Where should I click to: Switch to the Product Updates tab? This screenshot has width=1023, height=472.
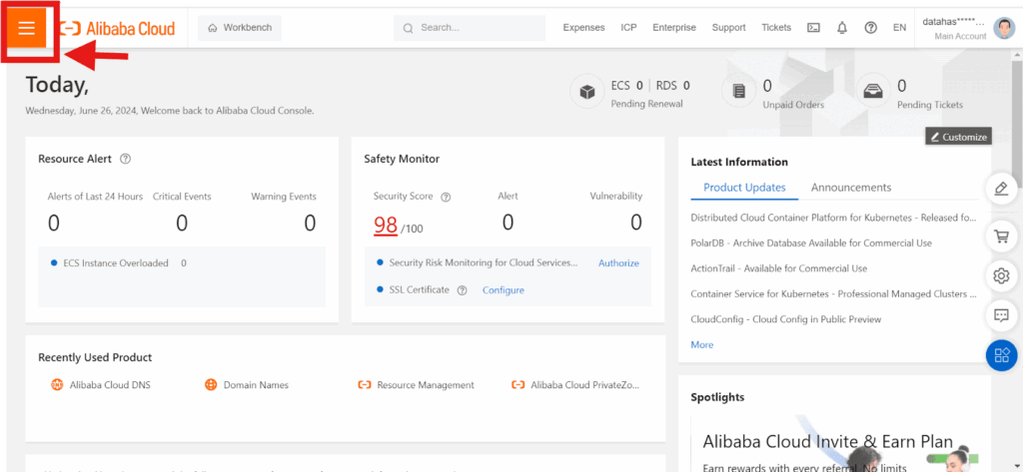point(744,188)
